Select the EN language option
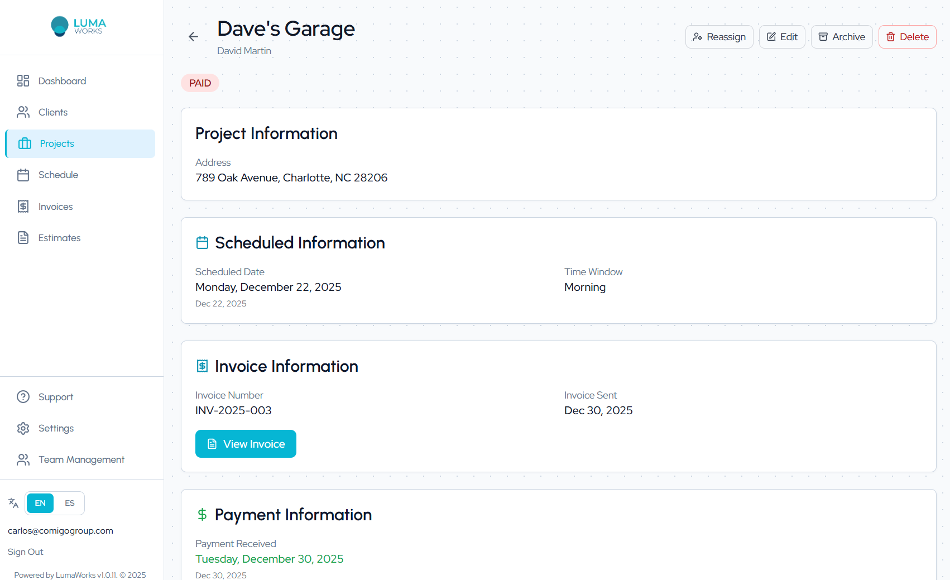The width and height of the screenshot is (950, 580). [x=40, y=503]
